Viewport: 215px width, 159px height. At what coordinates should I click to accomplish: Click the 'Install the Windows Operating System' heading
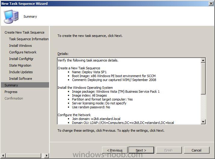click(85, 88)
